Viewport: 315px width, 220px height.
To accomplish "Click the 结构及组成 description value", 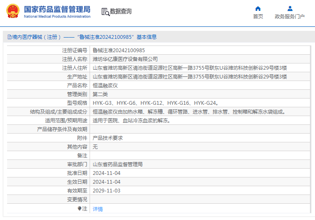I will pos(189,112).
